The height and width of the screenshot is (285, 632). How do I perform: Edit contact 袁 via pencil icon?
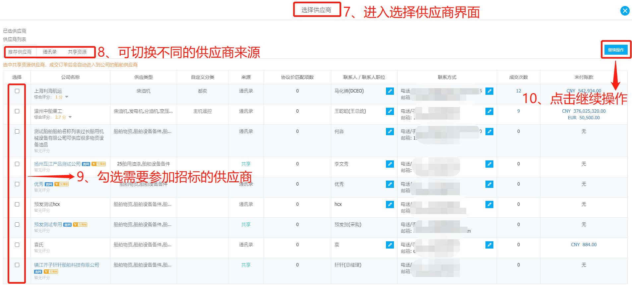[x=390, y=245]
